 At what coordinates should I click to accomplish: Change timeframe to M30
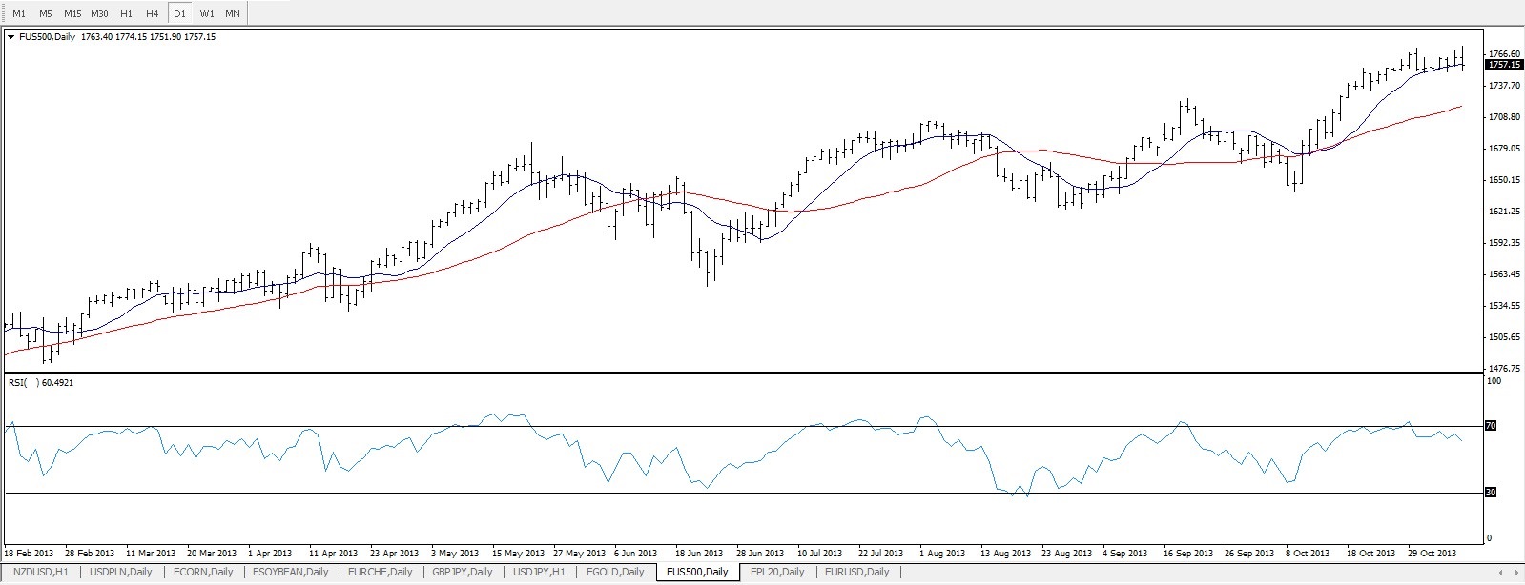click(x=99, y=13)
